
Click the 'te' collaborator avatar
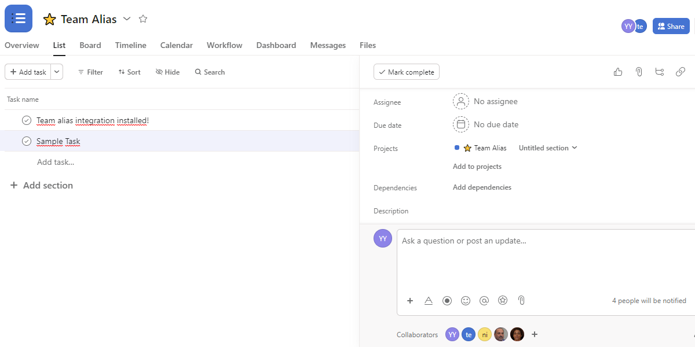click(x=469, y=334)
